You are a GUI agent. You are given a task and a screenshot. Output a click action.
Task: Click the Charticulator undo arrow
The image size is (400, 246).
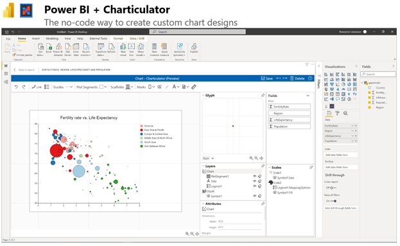click(16, 87)
